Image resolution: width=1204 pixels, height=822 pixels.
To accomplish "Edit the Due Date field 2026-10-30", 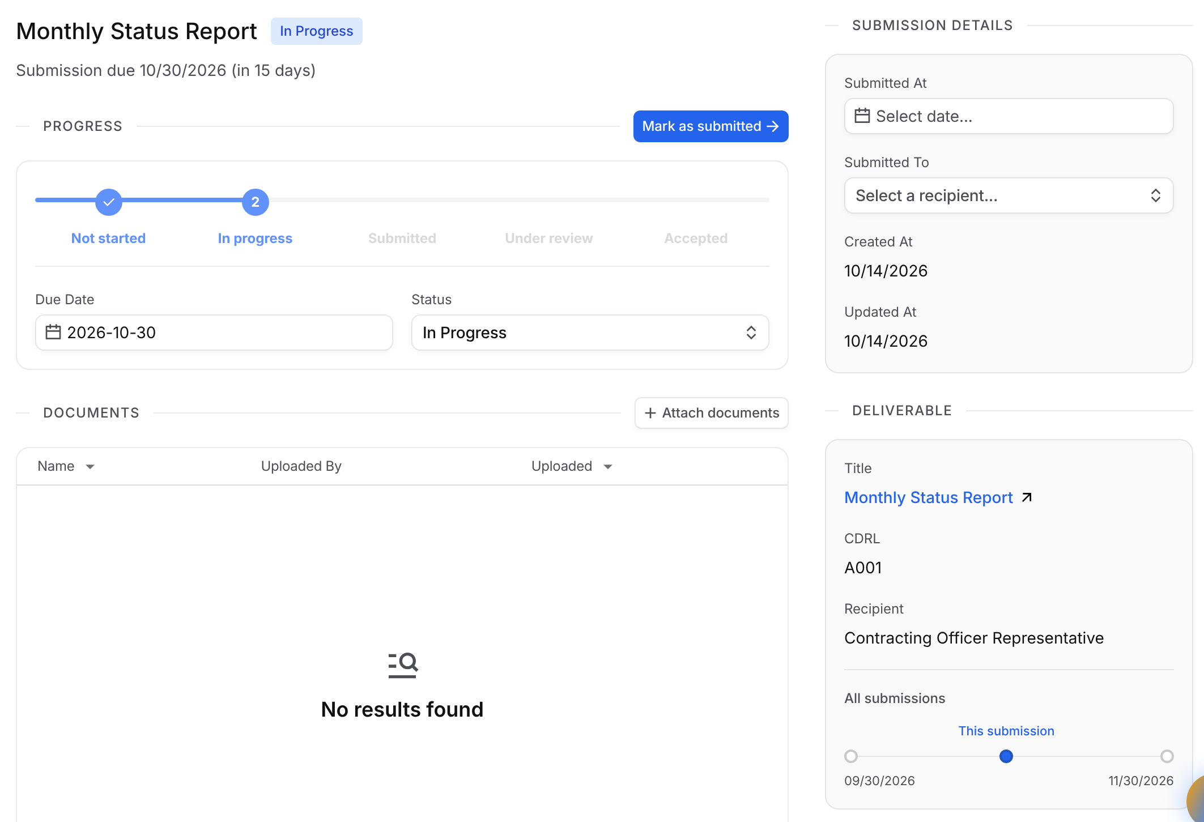I will [214, 333].
